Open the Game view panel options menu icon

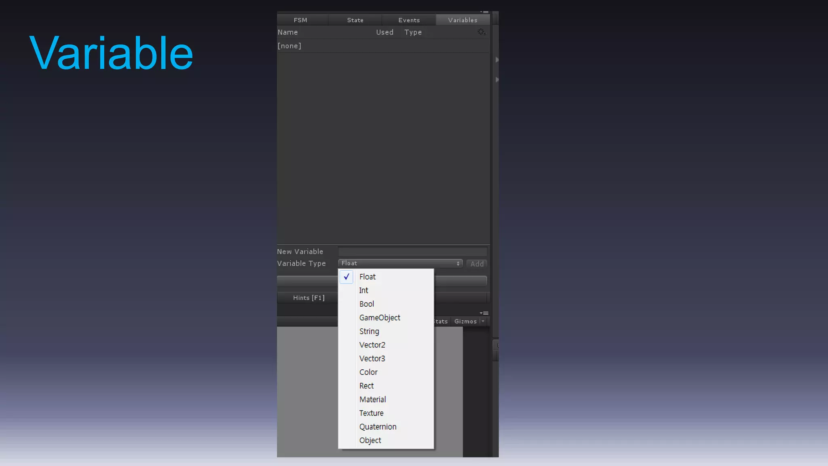(484, 313)
